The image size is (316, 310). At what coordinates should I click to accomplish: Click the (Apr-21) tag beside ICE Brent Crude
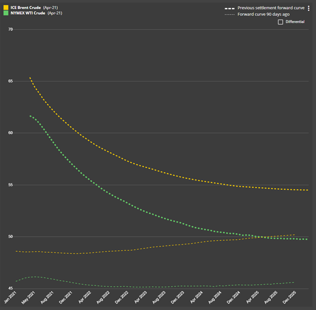(50, 8)
